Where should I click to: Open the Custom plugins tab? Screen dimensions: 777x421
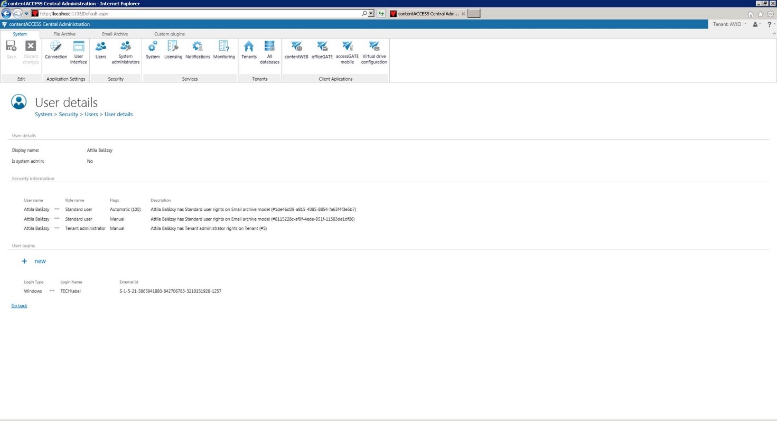click(x=169, y=34)
